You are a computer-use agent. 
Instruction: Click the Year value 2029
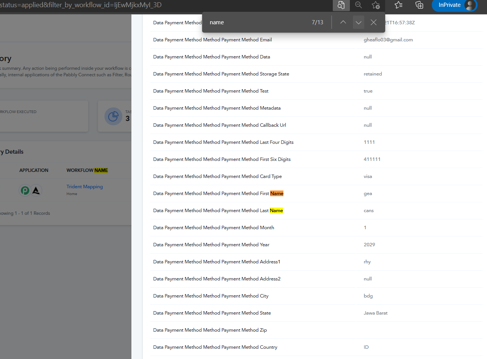coord(369,245)
